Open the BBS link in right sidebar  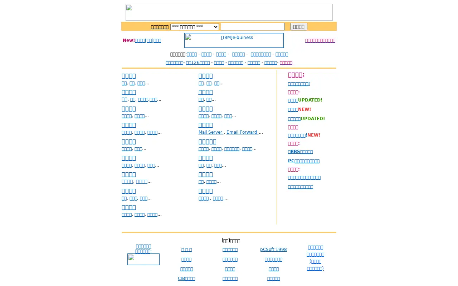coord(300,152)
